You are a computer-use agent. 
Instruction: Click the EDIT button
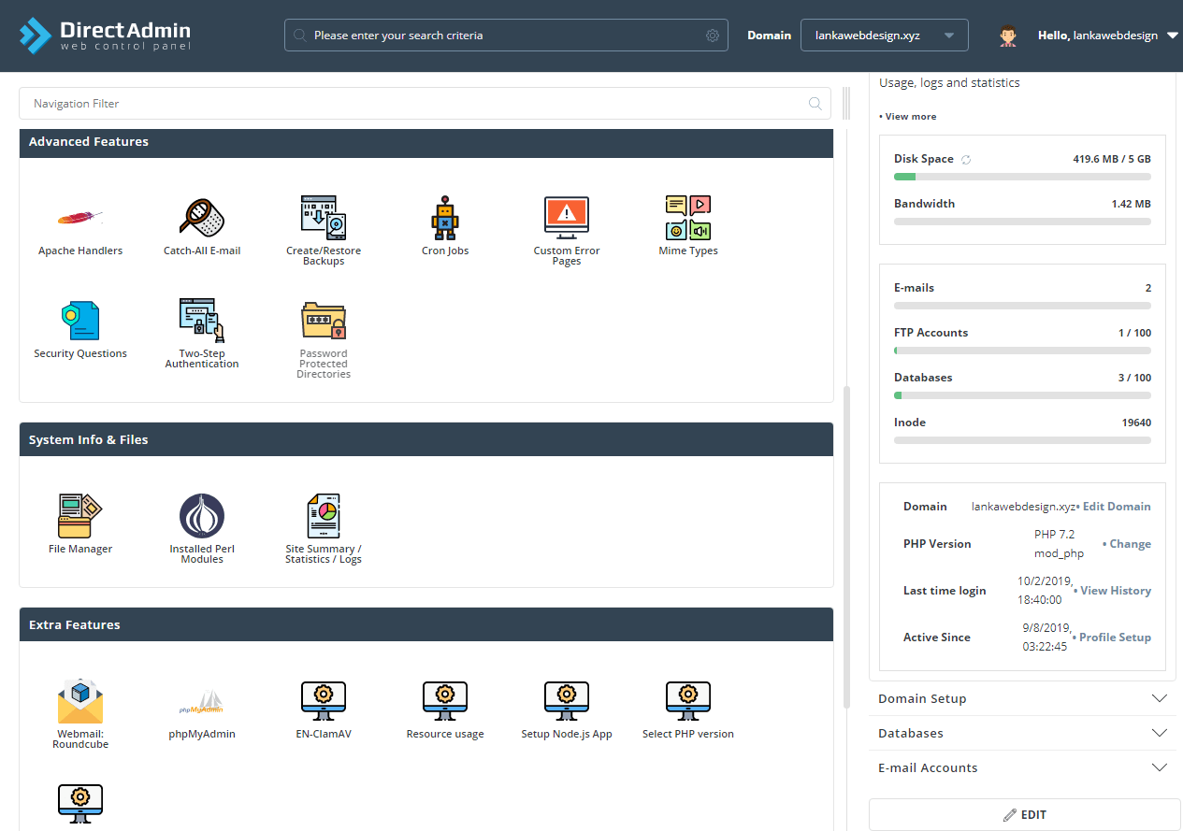coord(1025,815)
